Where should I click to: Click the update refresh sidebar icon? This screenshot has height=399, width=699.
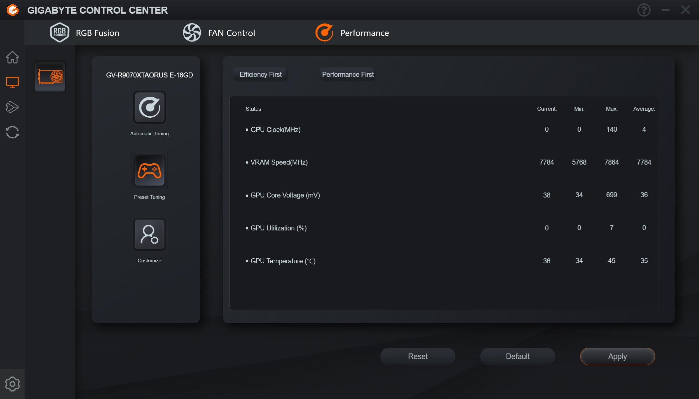pos(12,132)
